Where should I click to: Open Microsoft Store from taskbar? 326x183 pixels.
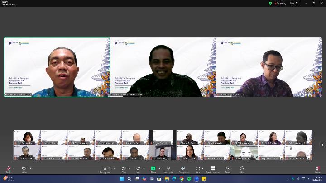point(159,178)
